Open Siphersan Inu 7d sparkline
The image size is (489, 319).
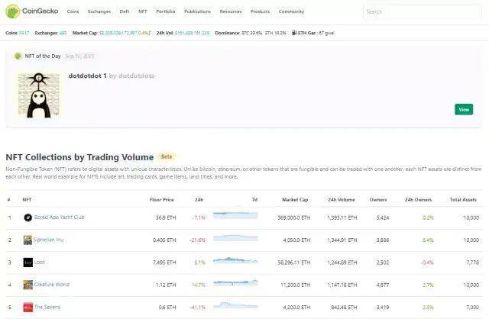click(235, 238)
